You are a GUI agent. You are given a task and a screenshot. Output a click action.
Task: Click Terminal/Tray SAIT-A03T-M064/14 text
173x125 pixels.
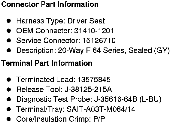101,109
